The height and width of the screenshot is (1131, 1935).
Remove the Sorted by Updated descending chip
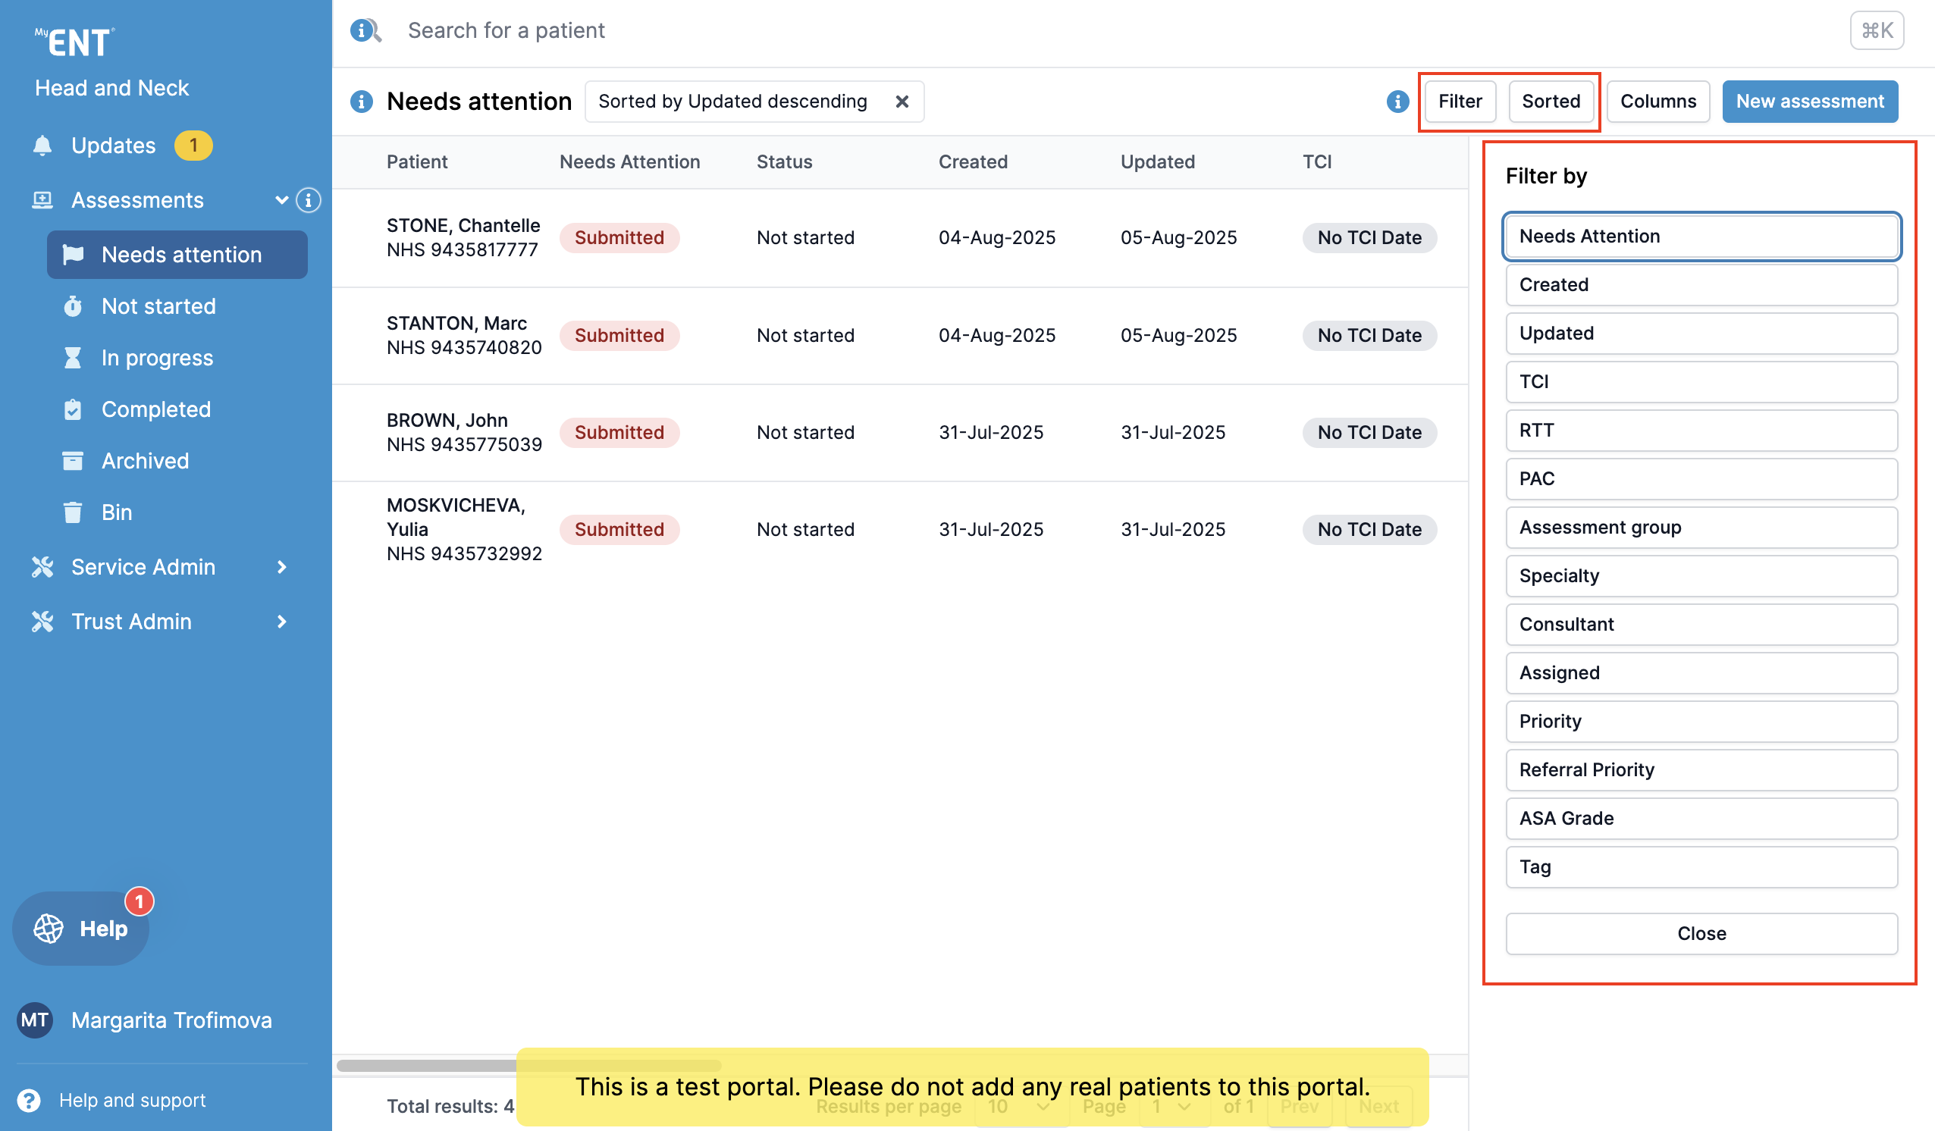[x=902, y=102]
